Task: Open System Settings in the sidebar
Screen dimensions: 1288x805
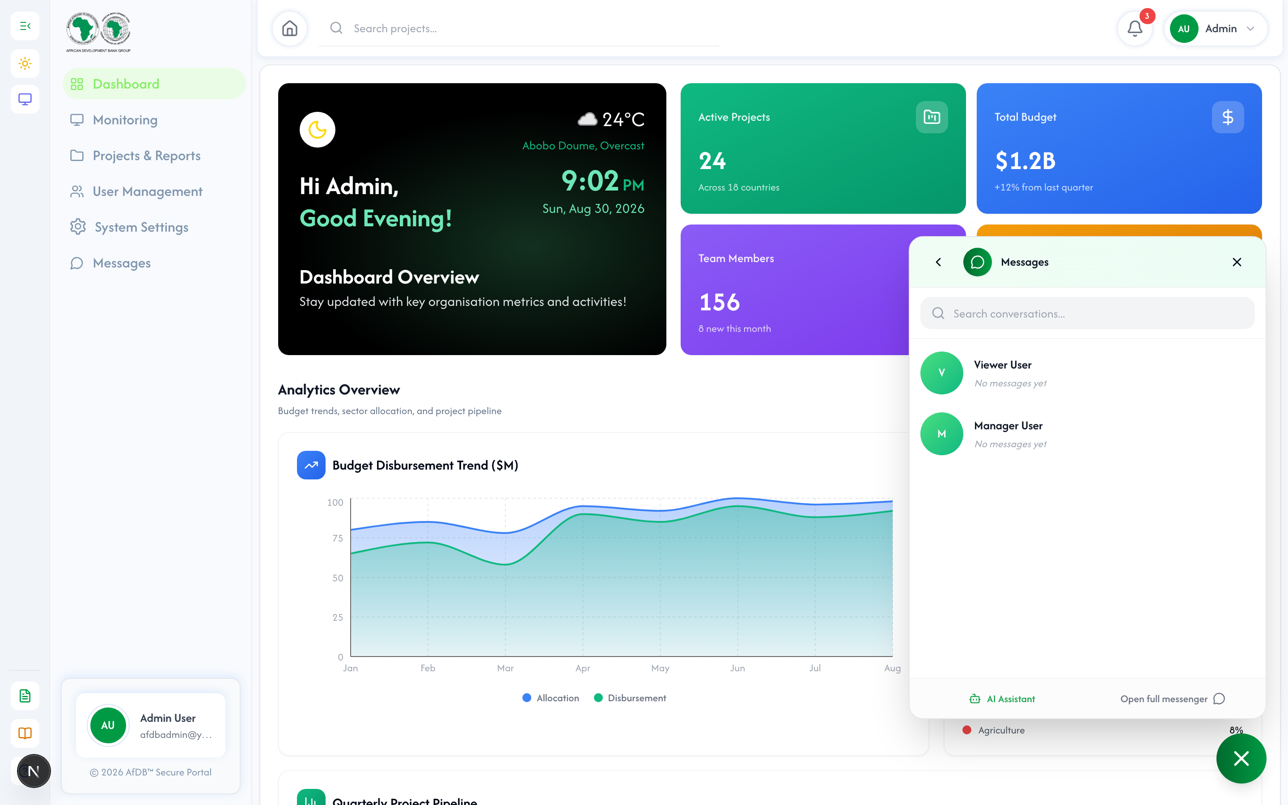Action: tap(154, 227)
